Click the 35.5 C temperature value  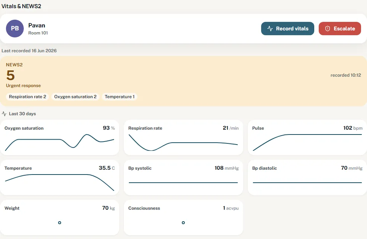point(107,168)
